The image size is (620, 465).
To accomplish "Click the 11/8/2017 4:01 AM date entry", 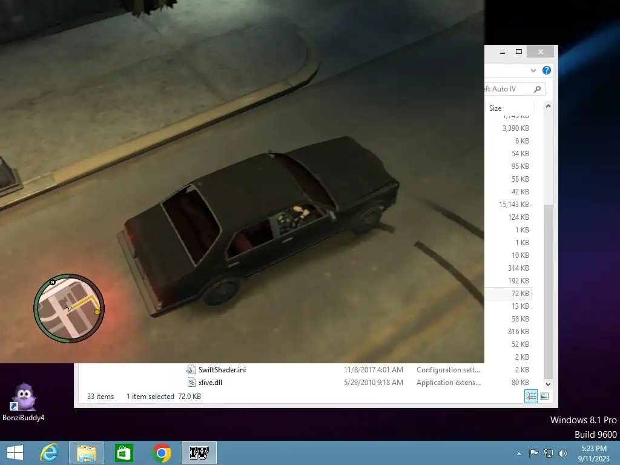I will click(x=373, y=370).
